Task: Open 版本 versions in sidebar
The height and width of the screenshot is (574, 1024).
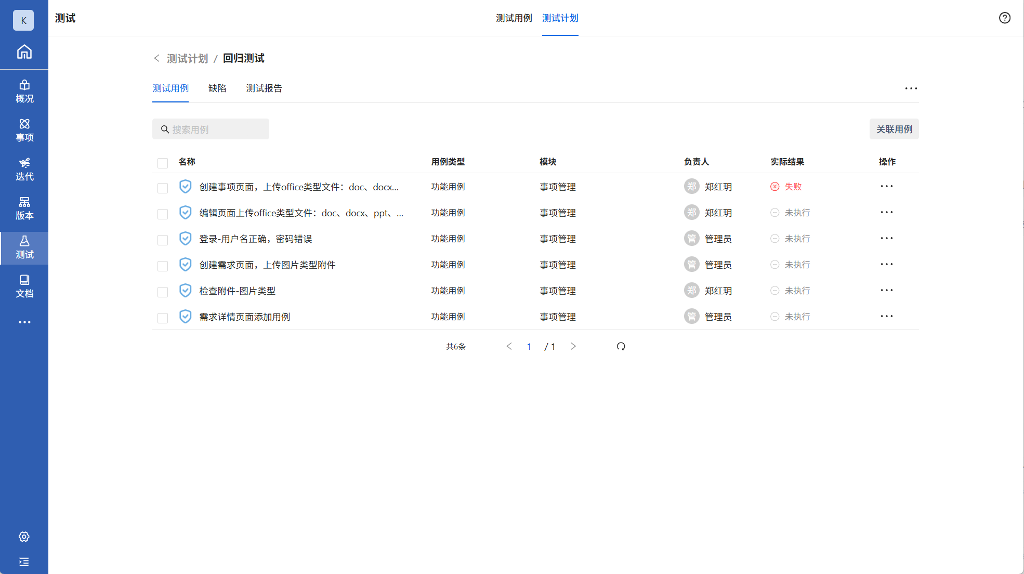Action: (24, 208)
